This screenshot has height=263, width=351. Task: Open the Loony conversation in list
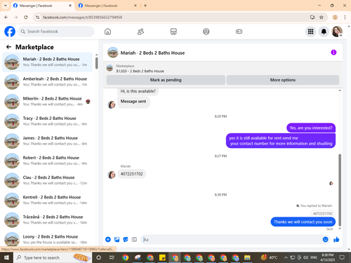pyautogui.click(x=47, y=239)
